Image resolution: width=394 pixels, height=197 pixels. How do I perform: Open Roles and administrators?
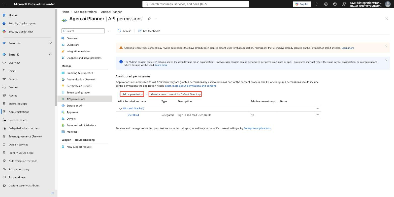click(x=81, y=125)
